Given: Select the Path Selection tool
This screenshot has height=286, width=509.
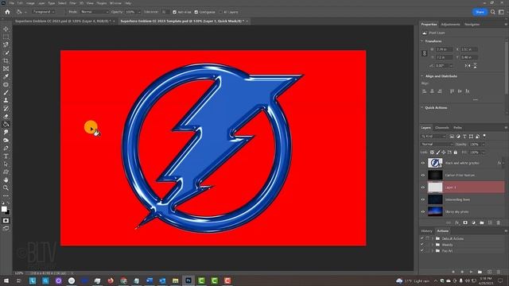Looking at the screenshot, I should click(6, 164).
